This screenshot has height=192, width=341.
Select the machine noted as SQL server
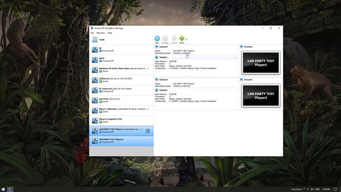(x=121, y=100)
